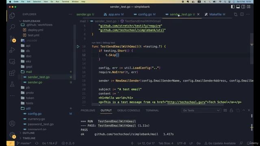260x146 pixels.
Task: Open the Manage settings gear
Action: point(12,135)
